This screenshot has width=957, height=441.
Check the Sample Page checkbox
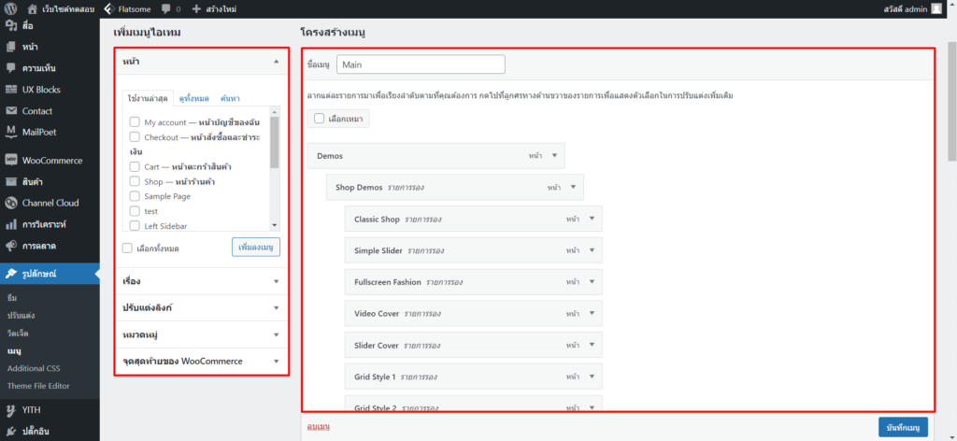tap(135, 196)
